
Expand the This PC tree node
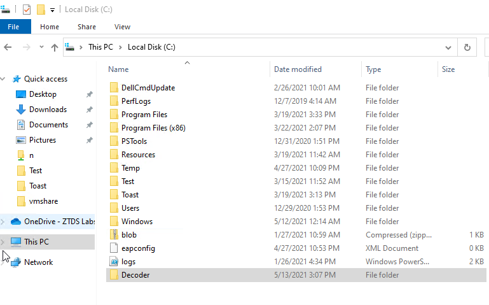(x=3, y=242)
